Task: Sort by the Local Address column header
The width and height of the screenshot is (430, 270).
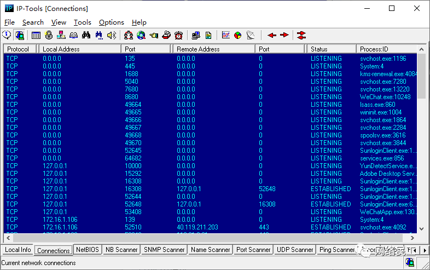Action: click(80, 49)
